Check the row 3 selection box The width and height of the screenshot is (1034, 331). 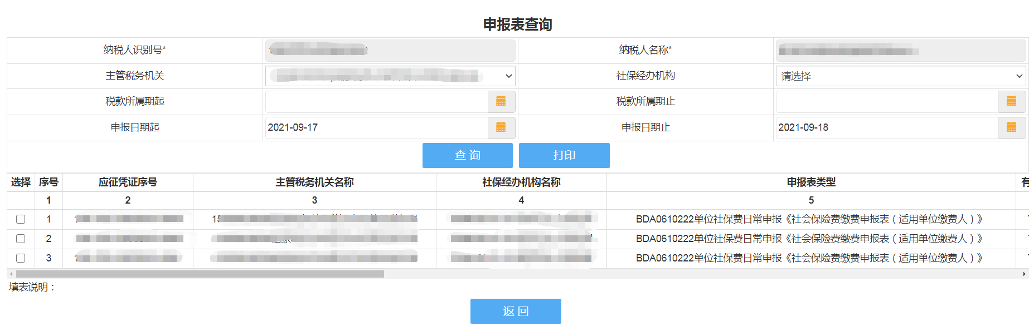(x=21, y=258)
